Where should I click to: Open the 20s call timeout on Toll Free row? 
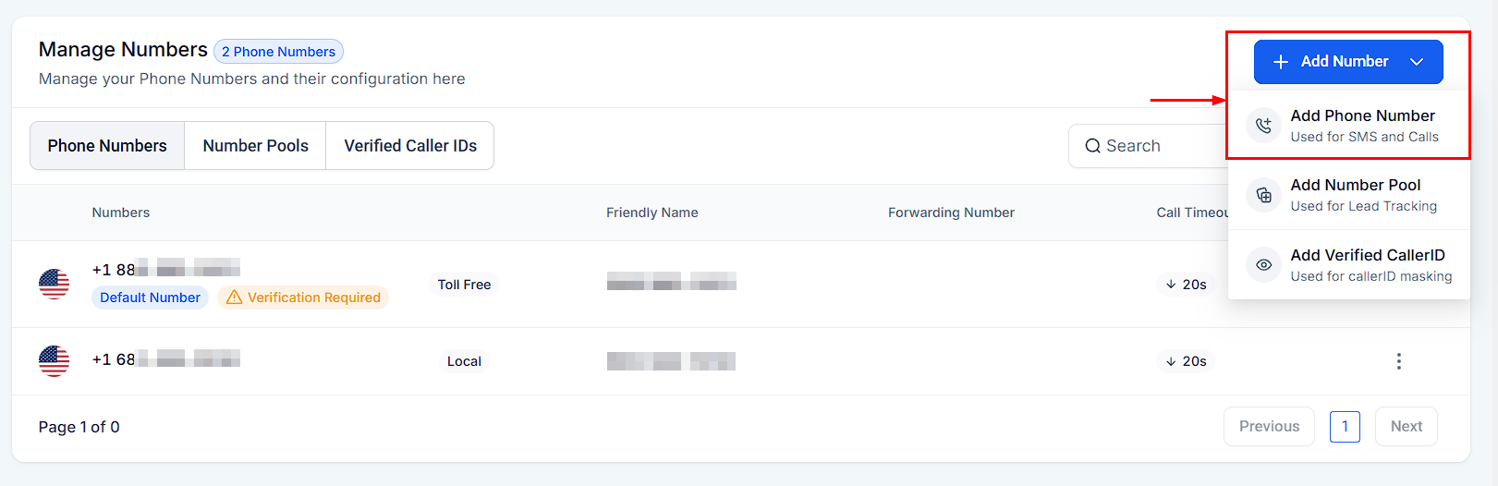click(1186, 285)
